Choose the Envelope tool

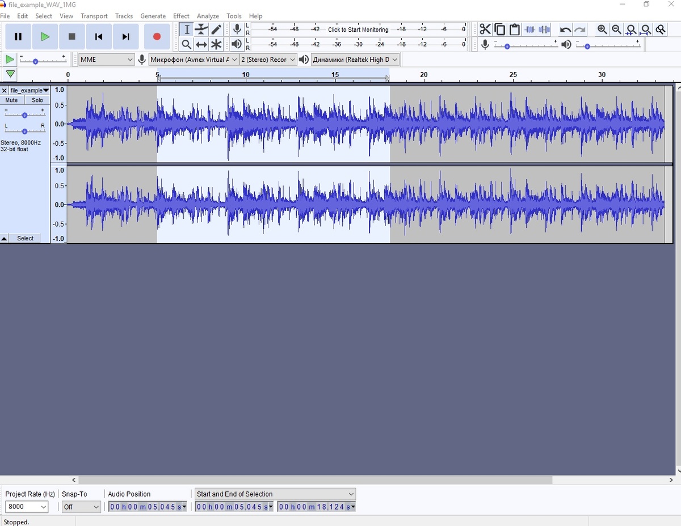[x=201, y=29]
